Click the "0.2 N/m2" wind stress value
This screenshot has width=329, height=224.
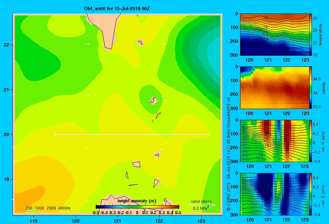pyautogui.click(x=201, y=208)
